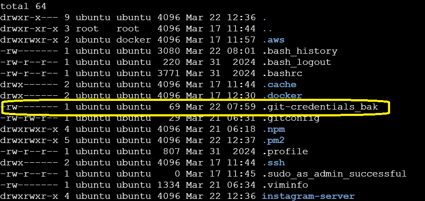
Task: Click the .cache directory name
Action: [x=279, y=85]
